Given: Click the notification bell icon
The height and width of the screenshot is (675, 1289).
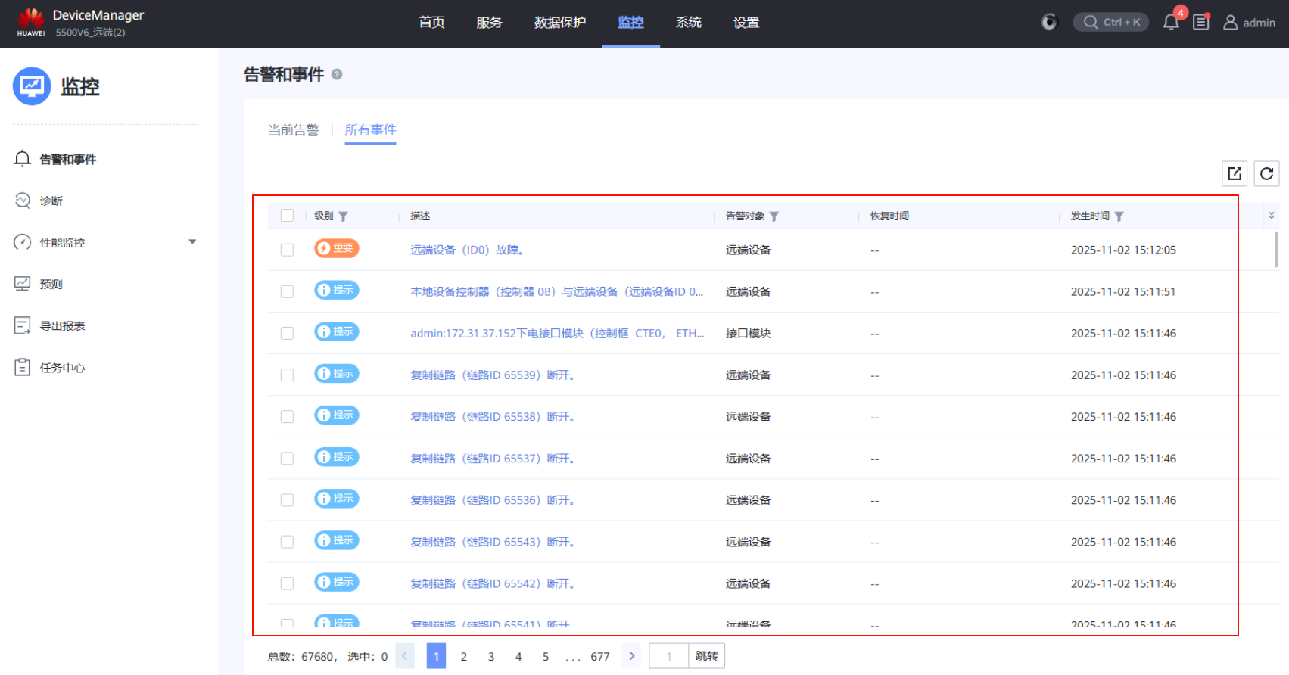Looking at the screenshot, I should point(1170,23).
